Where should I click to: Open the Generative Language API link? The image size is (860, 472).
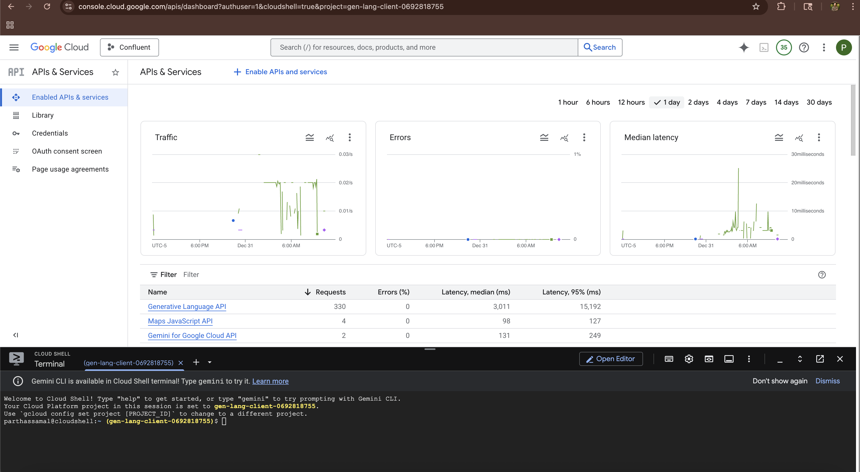point(186,306)
